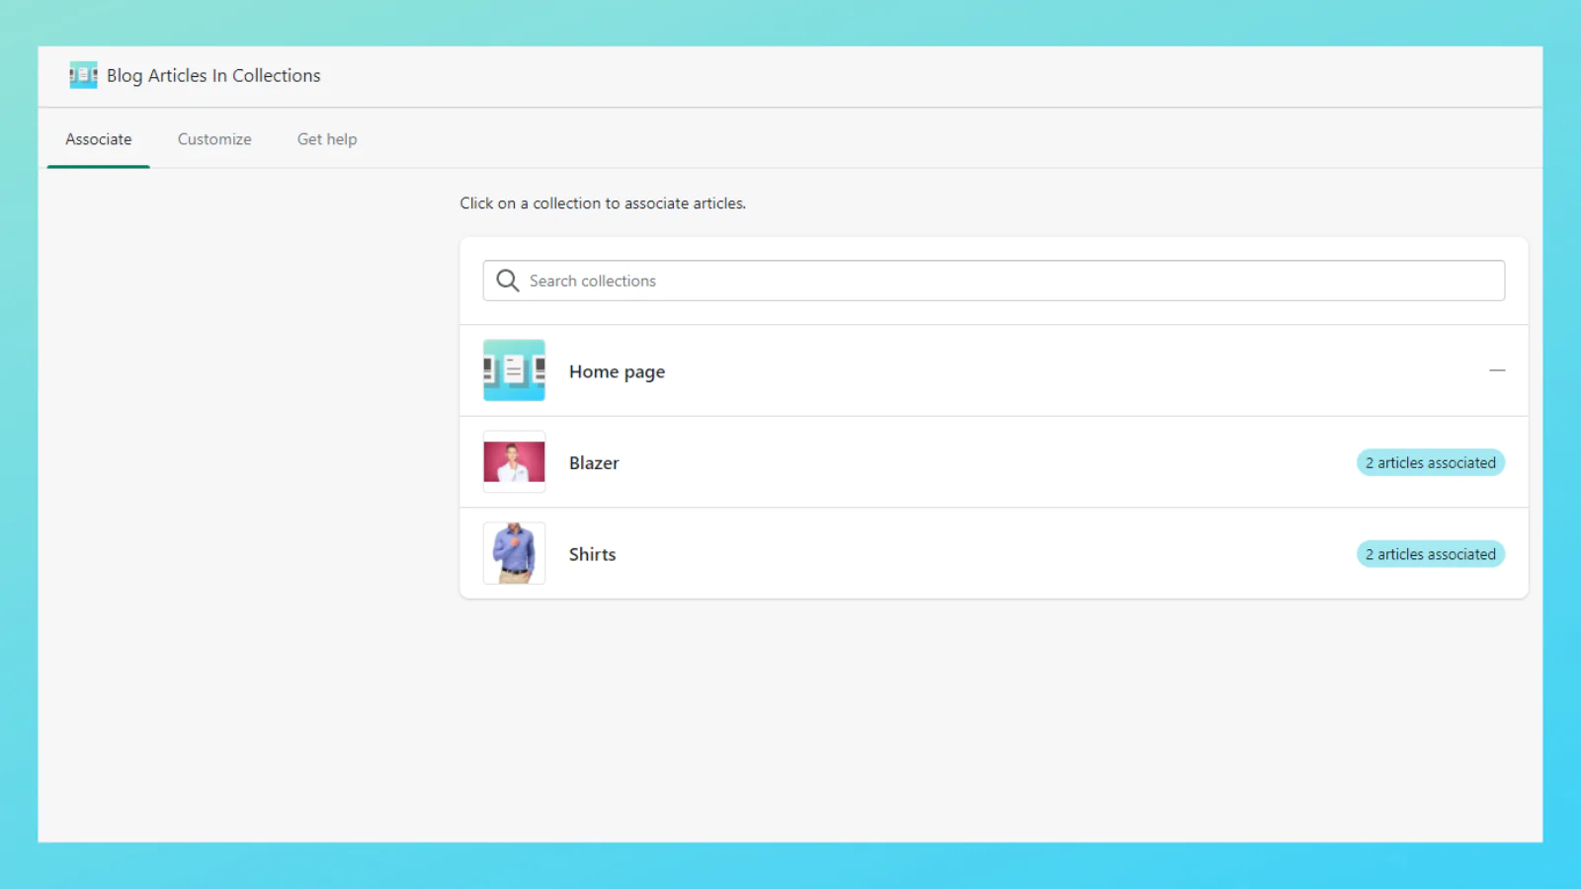
Task: Click the Home page collection name
Action: pyautogui.click(x=617, y=371)
